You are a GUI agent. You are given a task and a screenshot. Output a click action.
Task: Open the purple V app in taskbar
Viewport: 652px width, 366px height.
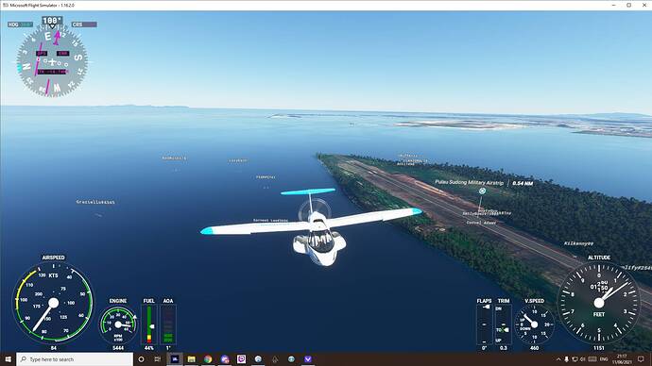pos(308,359)
